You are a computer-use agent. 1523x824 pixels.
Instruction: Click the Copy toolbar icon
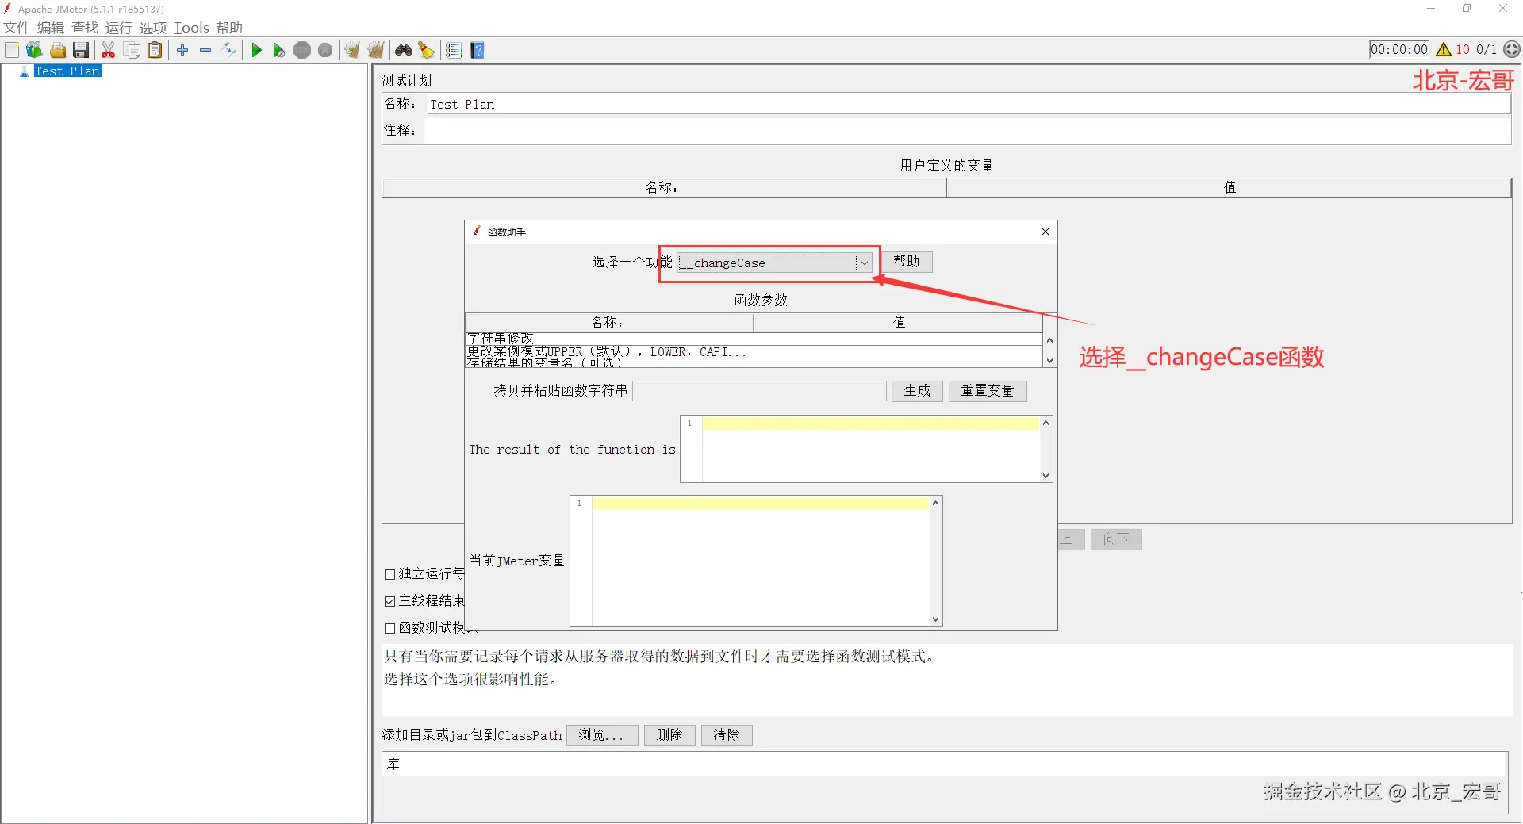(132, 50)
